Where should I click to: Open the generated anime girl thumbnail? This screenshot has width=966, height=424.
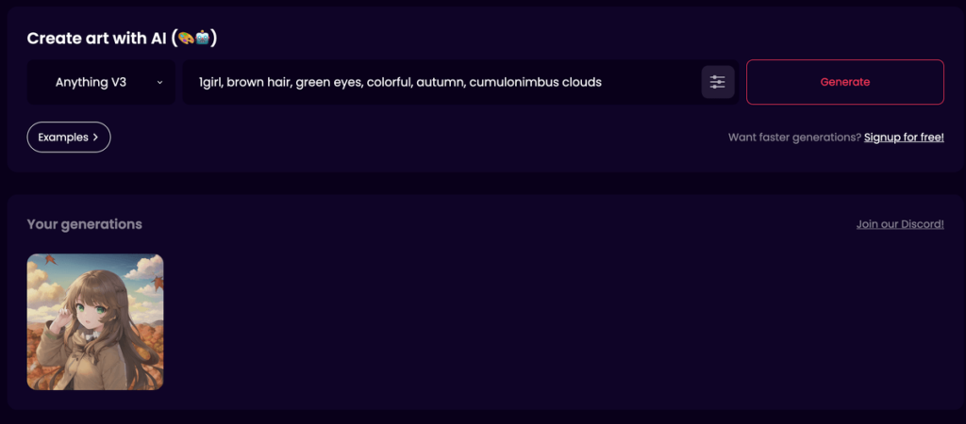95,322
